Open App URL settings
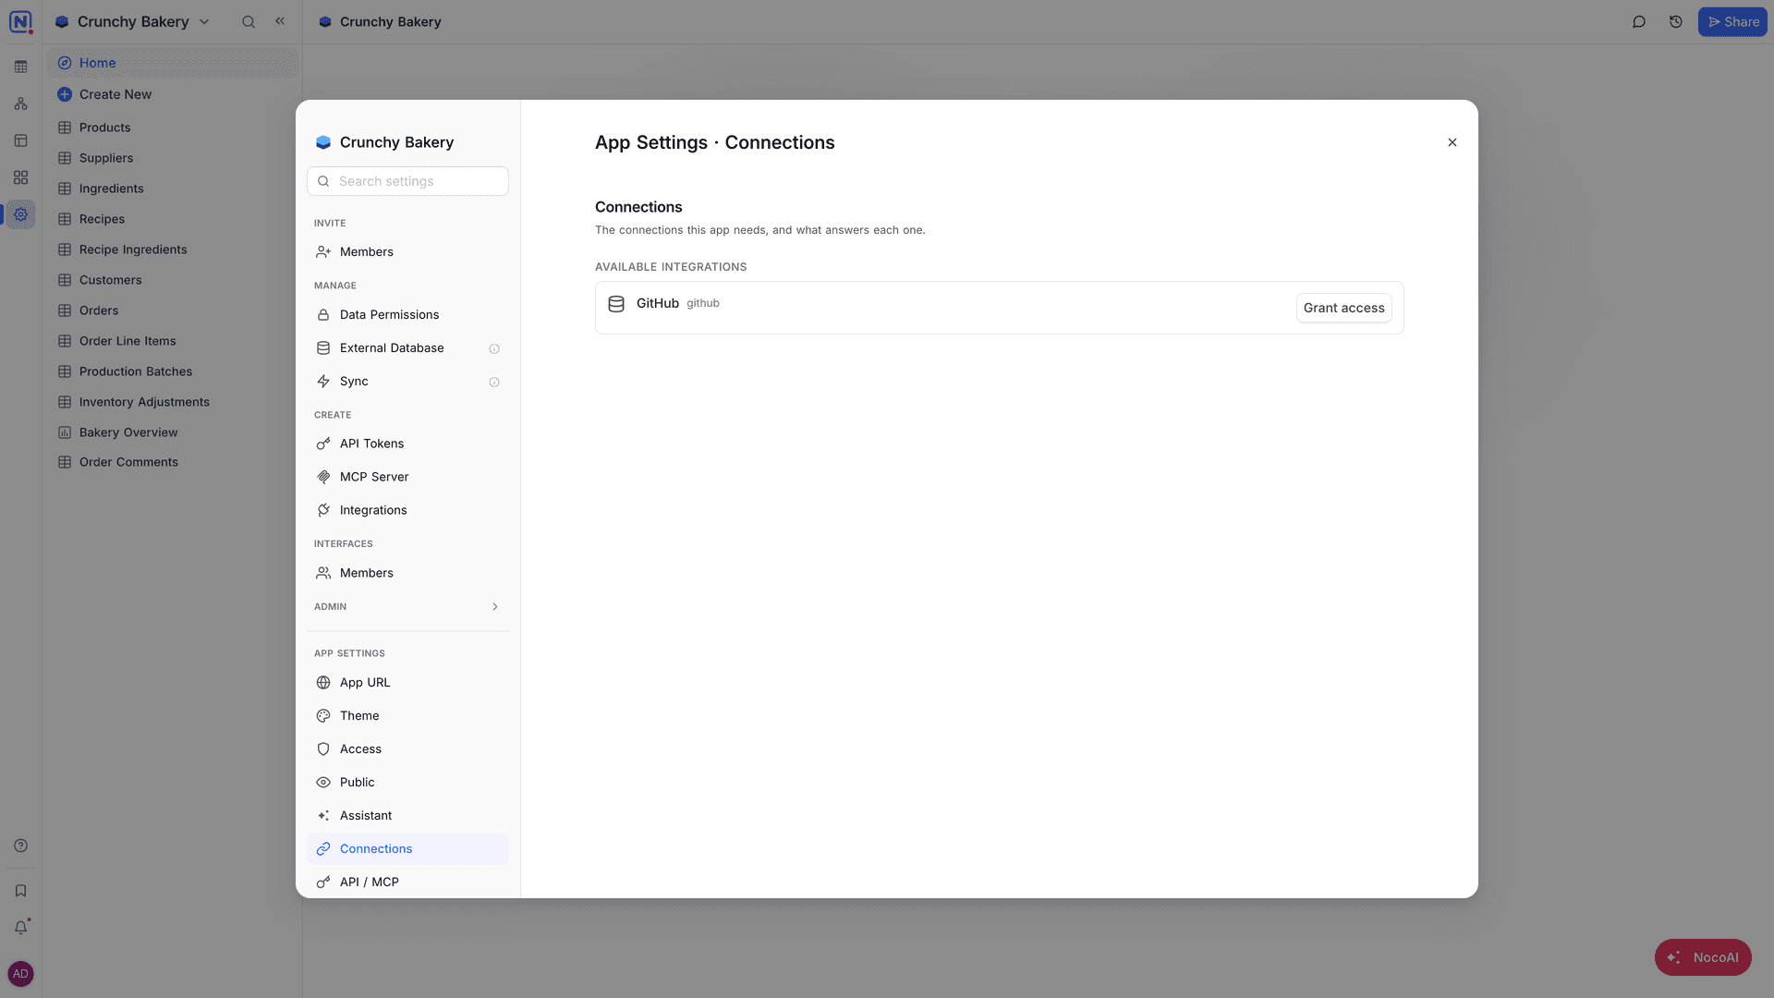1774x998 pixels. coord(407,683)
